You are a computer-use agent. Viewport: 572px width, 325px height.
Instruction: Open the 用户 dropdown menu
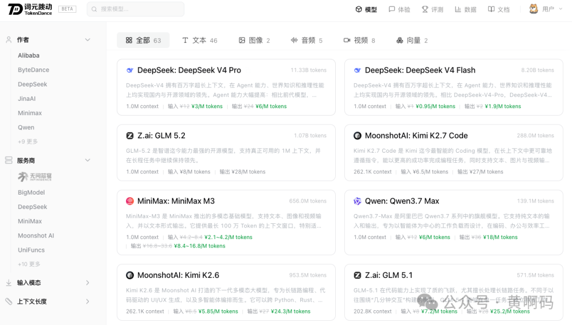(552, 9)
